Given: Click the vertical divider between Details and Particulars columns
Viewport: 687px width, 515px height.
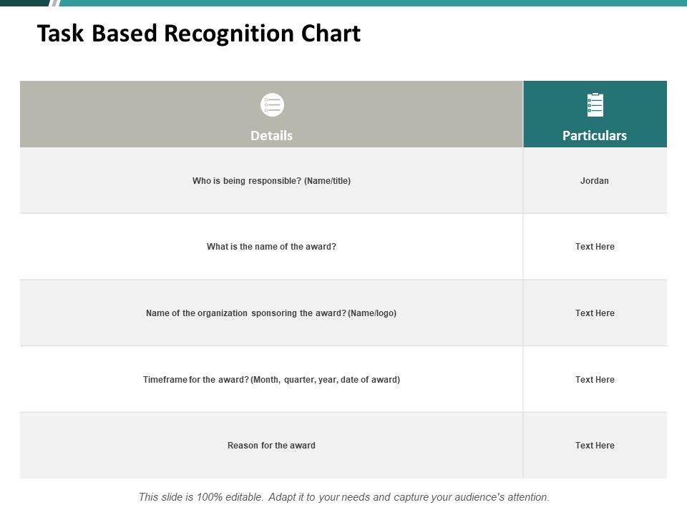Looking at the screenshot, I should pos(523,313).
